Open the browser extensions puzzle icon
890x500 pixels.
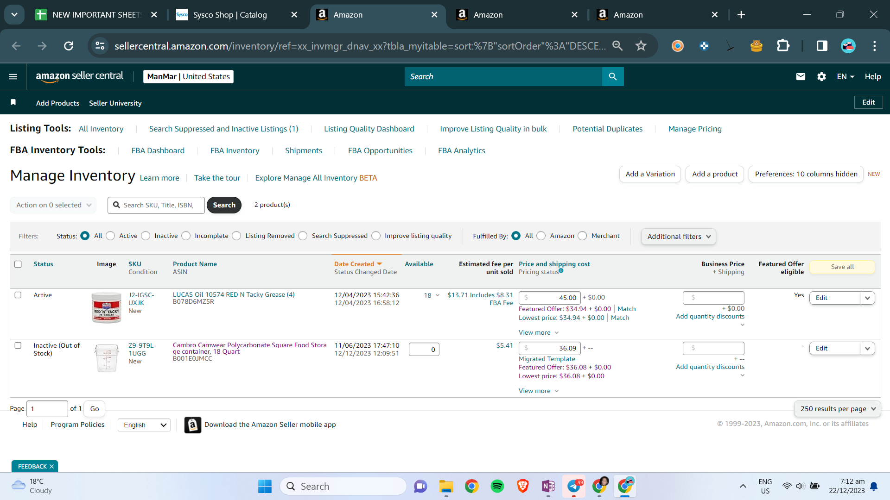tap(783, 46)
